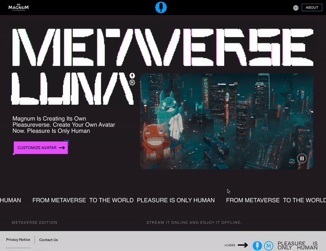The image size is (326, 251).
Task: Click the 'Pleasure Is Only Human' footer logo
Action: coord(297,246)
